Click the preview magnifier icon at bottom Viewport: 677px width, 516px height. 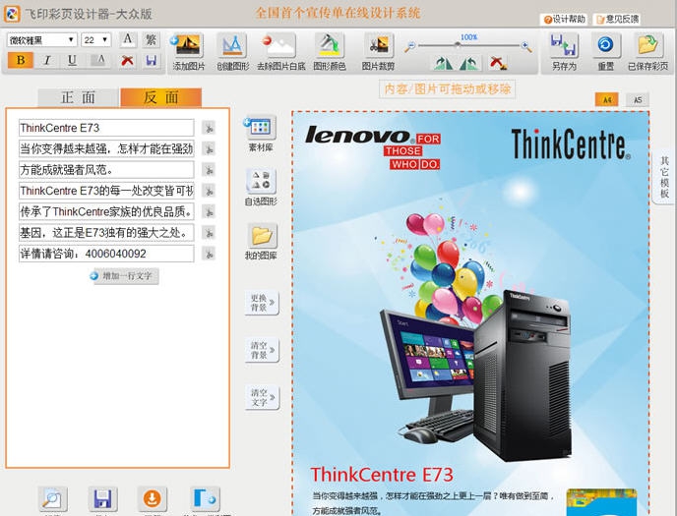click(x=53, y=498)
